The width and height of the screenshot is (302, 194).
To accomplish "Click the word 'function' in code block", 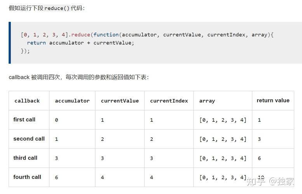I will coord(106,35).
